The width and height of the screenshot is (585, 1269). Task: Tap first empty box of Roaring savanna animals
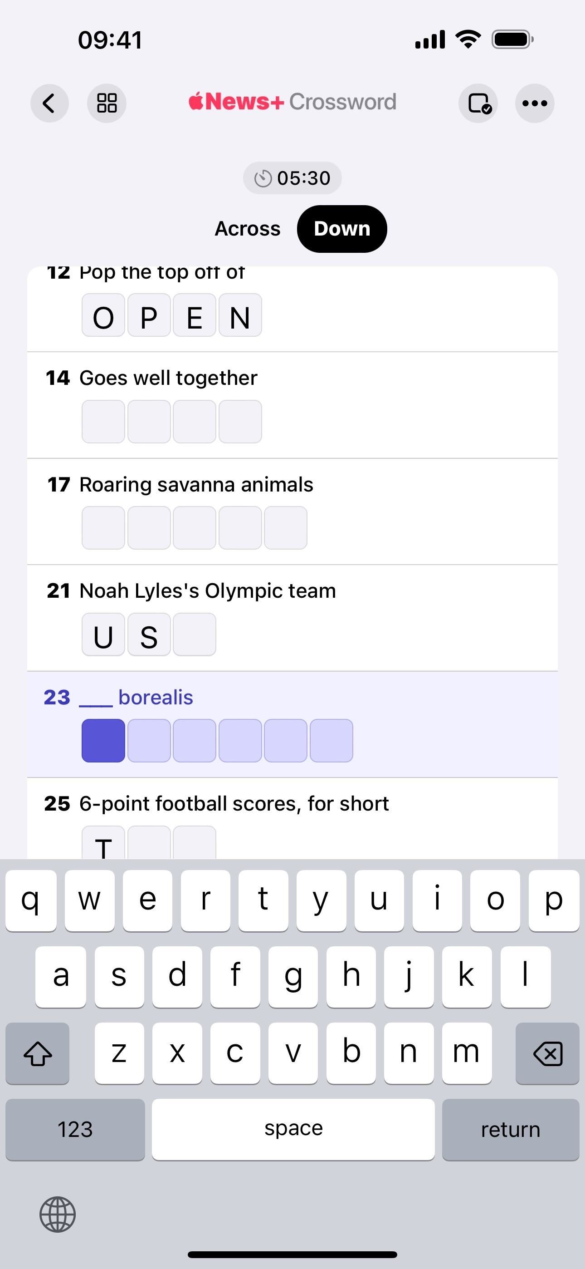tap(103, 527)
